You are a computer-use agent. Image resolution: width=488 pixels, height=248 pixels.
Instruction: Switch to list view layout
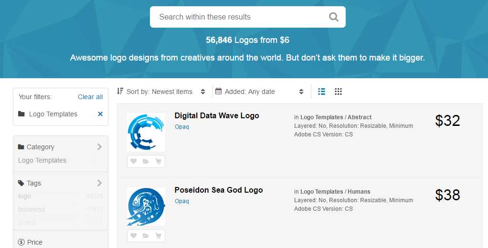point(322,92)
